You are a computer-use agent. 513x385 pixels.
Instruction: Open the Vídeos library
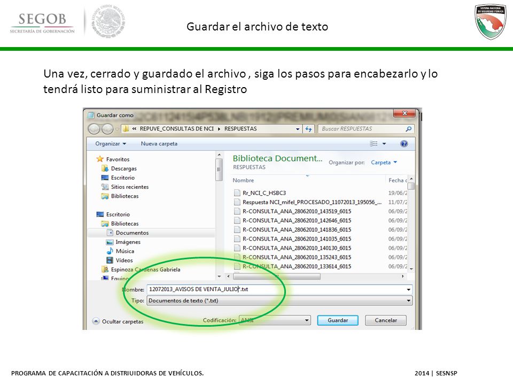[x=120, y=260]
